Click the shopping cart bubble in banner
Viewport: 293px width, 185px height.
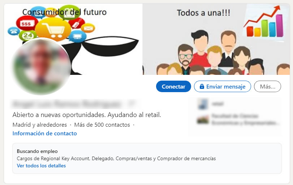pos(53,30)
